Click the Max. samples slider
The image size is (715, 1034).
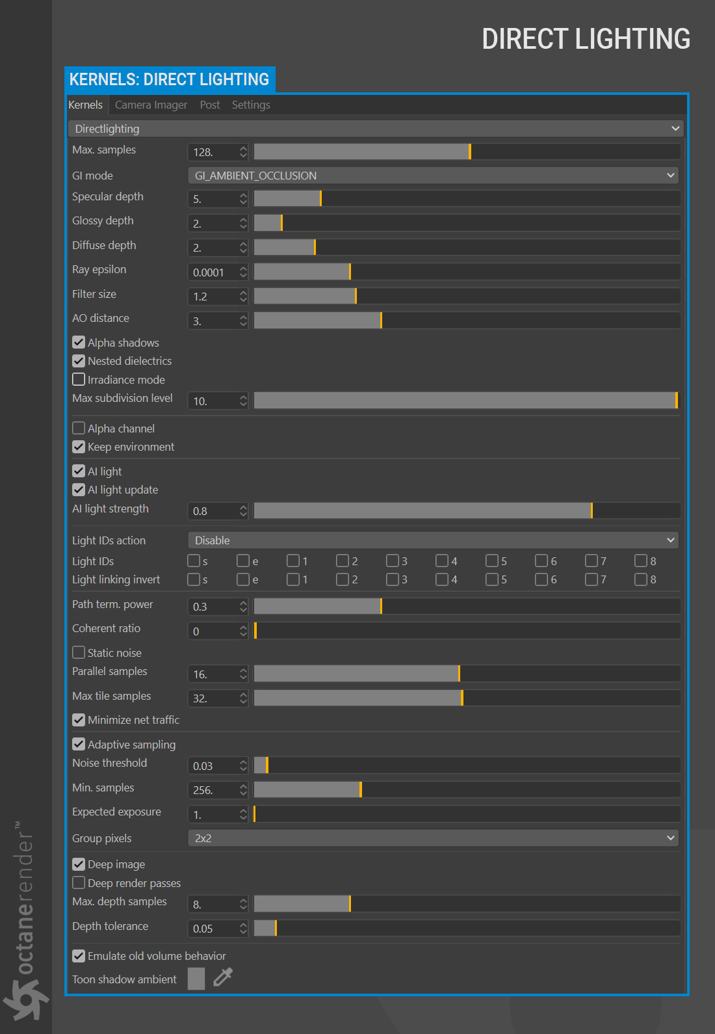[x=467, y=152]
